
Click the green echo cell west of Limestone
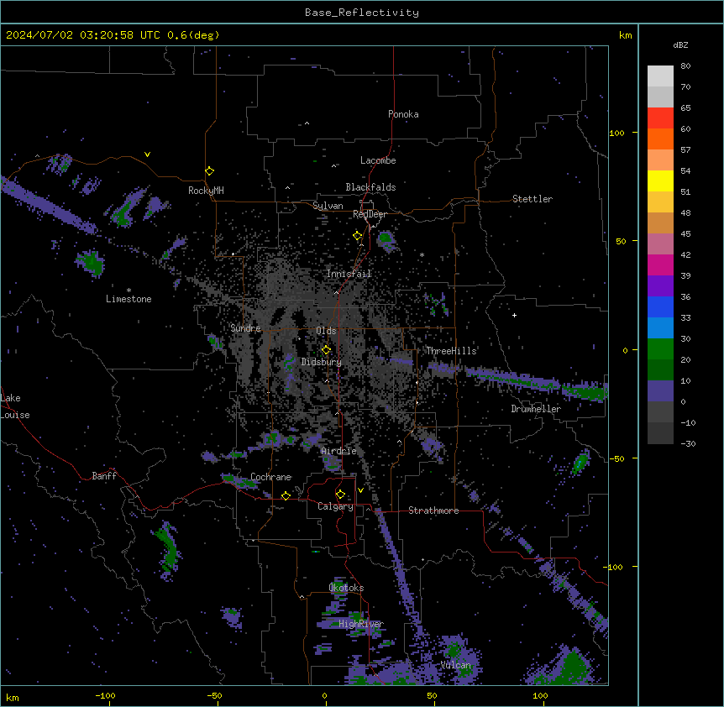(92, 263)
